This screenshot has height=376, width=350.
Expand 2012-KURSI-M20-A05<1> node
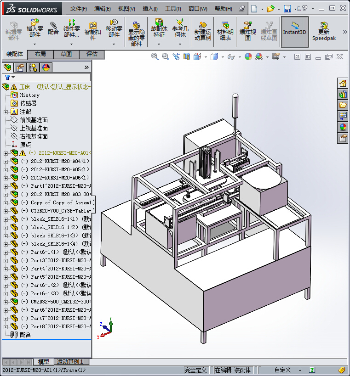(x=6, y=170)
